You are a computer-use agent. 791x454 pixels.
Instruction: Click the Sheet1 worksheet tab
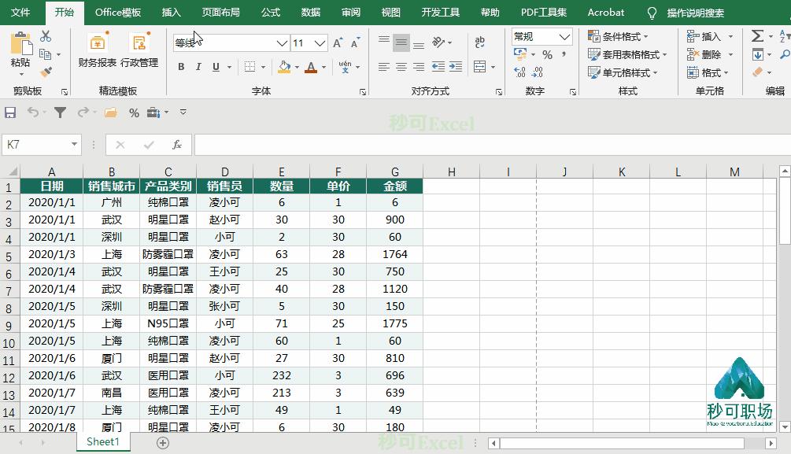tap(102, 442)
